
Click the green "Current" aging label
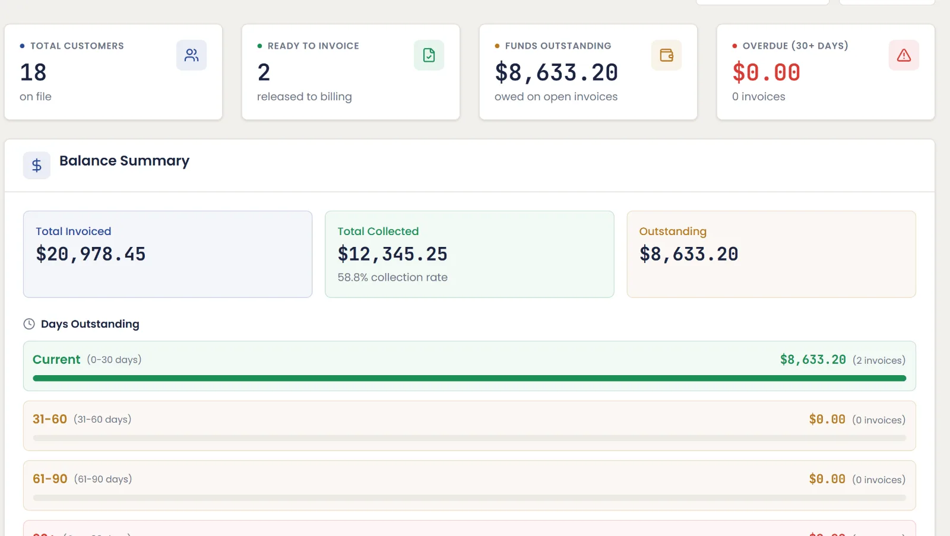click(x=56, y=360)
